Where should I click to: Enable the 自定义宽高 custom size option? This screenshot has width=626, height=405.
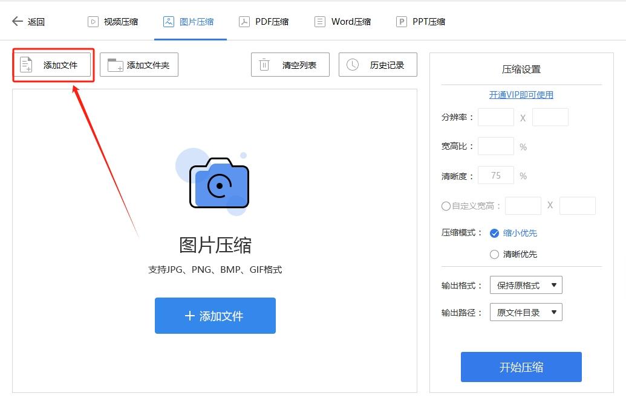(x=445, y=206)
